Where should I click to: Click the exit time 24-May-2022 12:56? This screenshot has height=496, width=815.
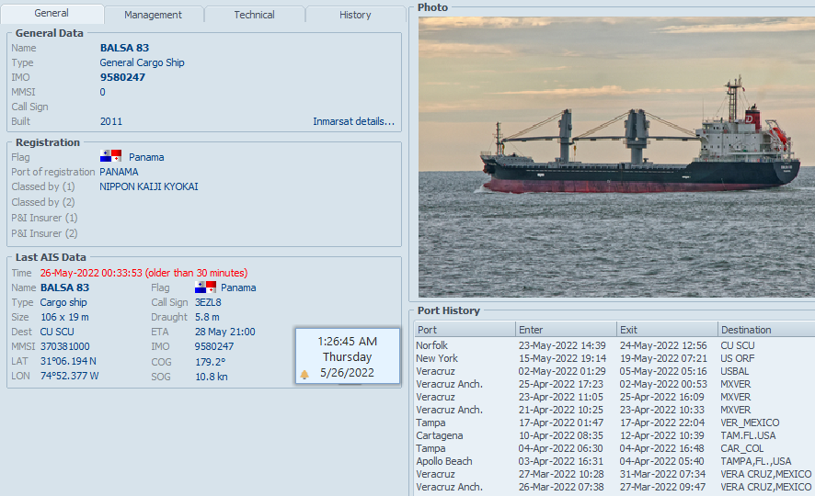(663, 345)
